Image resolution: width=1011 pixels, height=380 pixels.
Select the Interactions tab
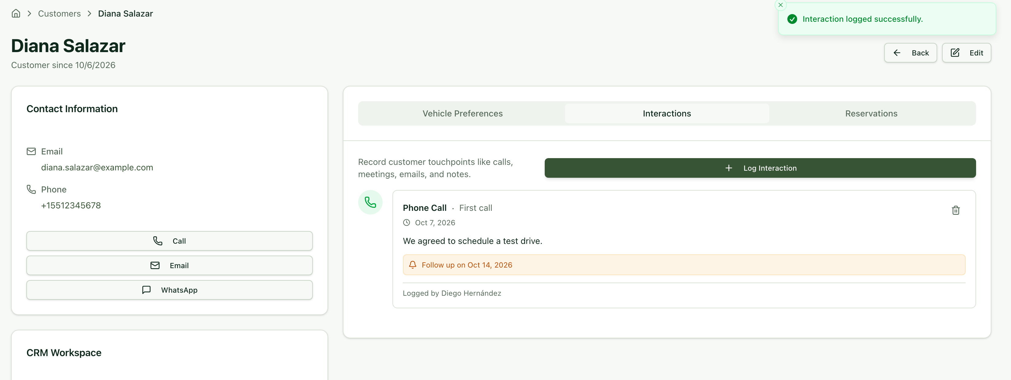(x=666, y=113)
